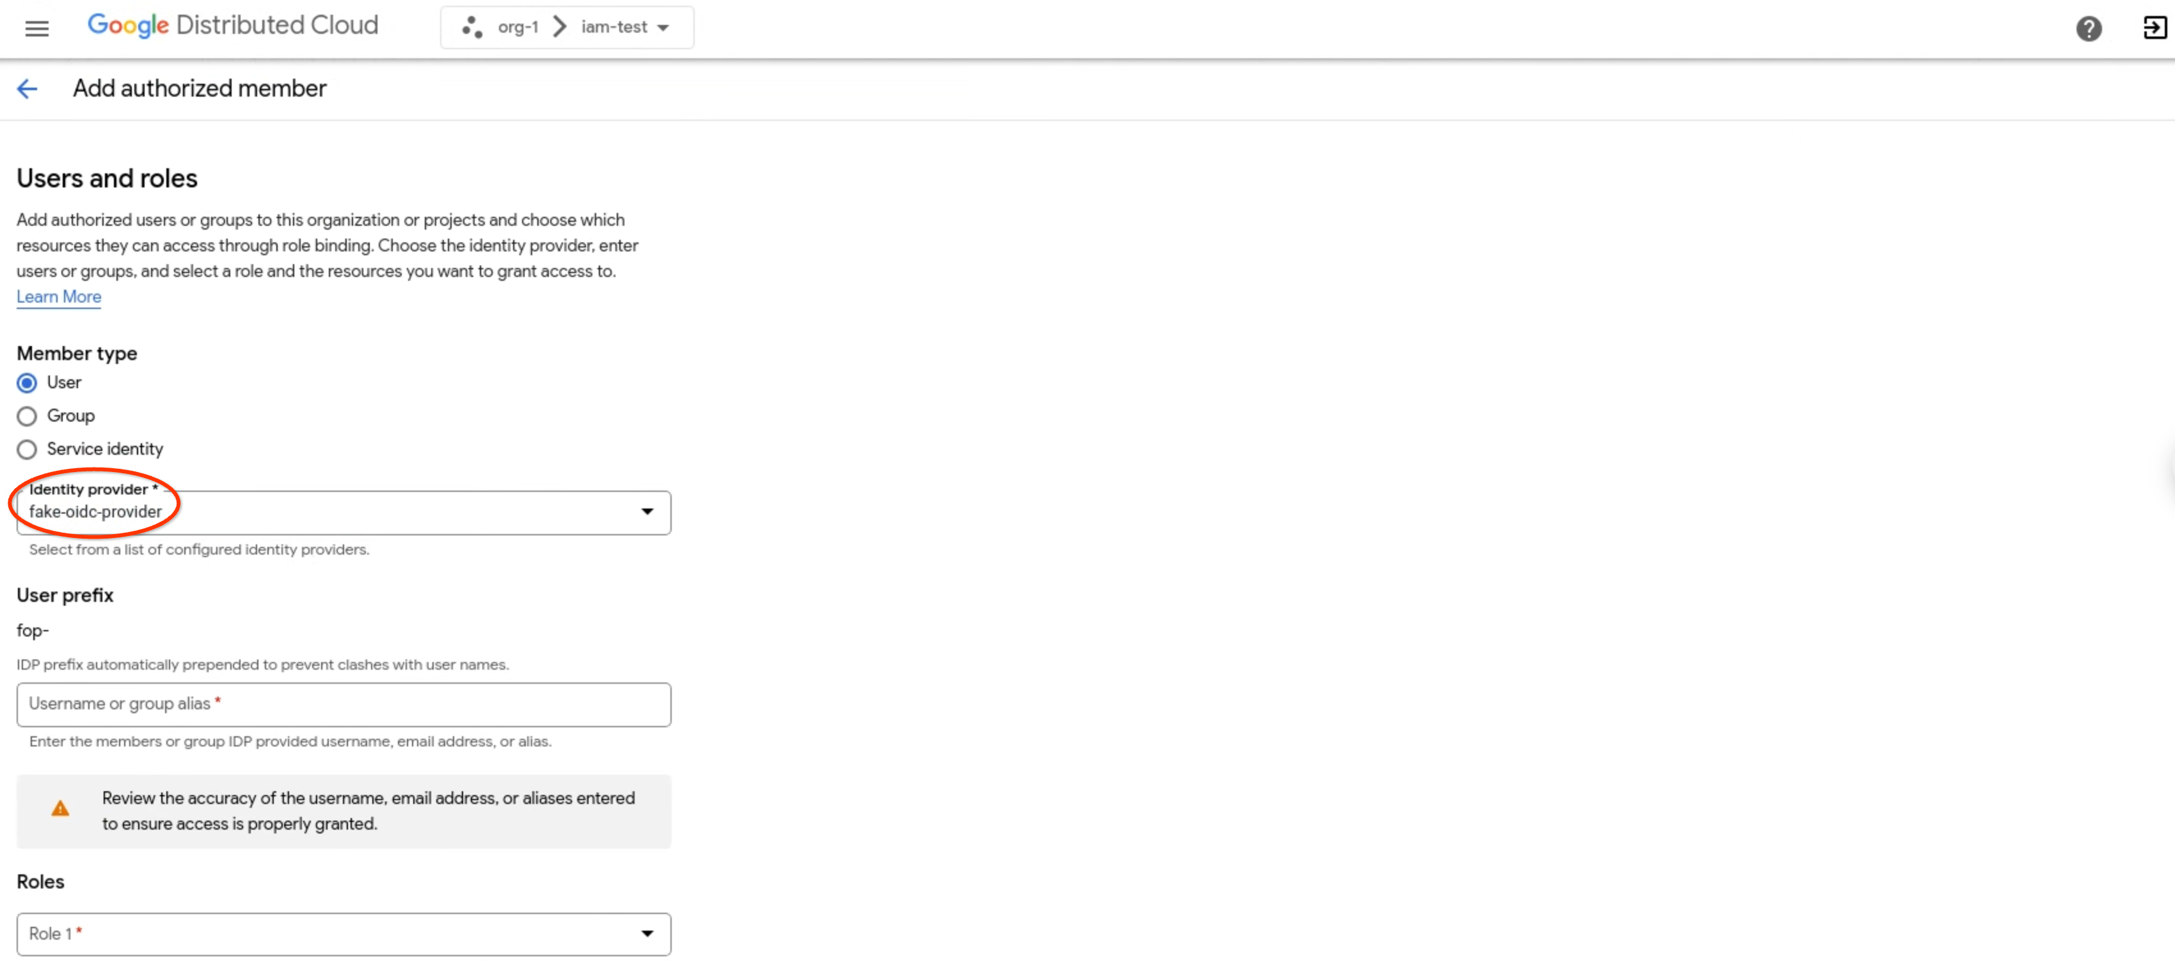The width and height of the screenshot is (2175, 962).
Task: Click the fake-oidc-provider selected value
Action: (95, 512)
